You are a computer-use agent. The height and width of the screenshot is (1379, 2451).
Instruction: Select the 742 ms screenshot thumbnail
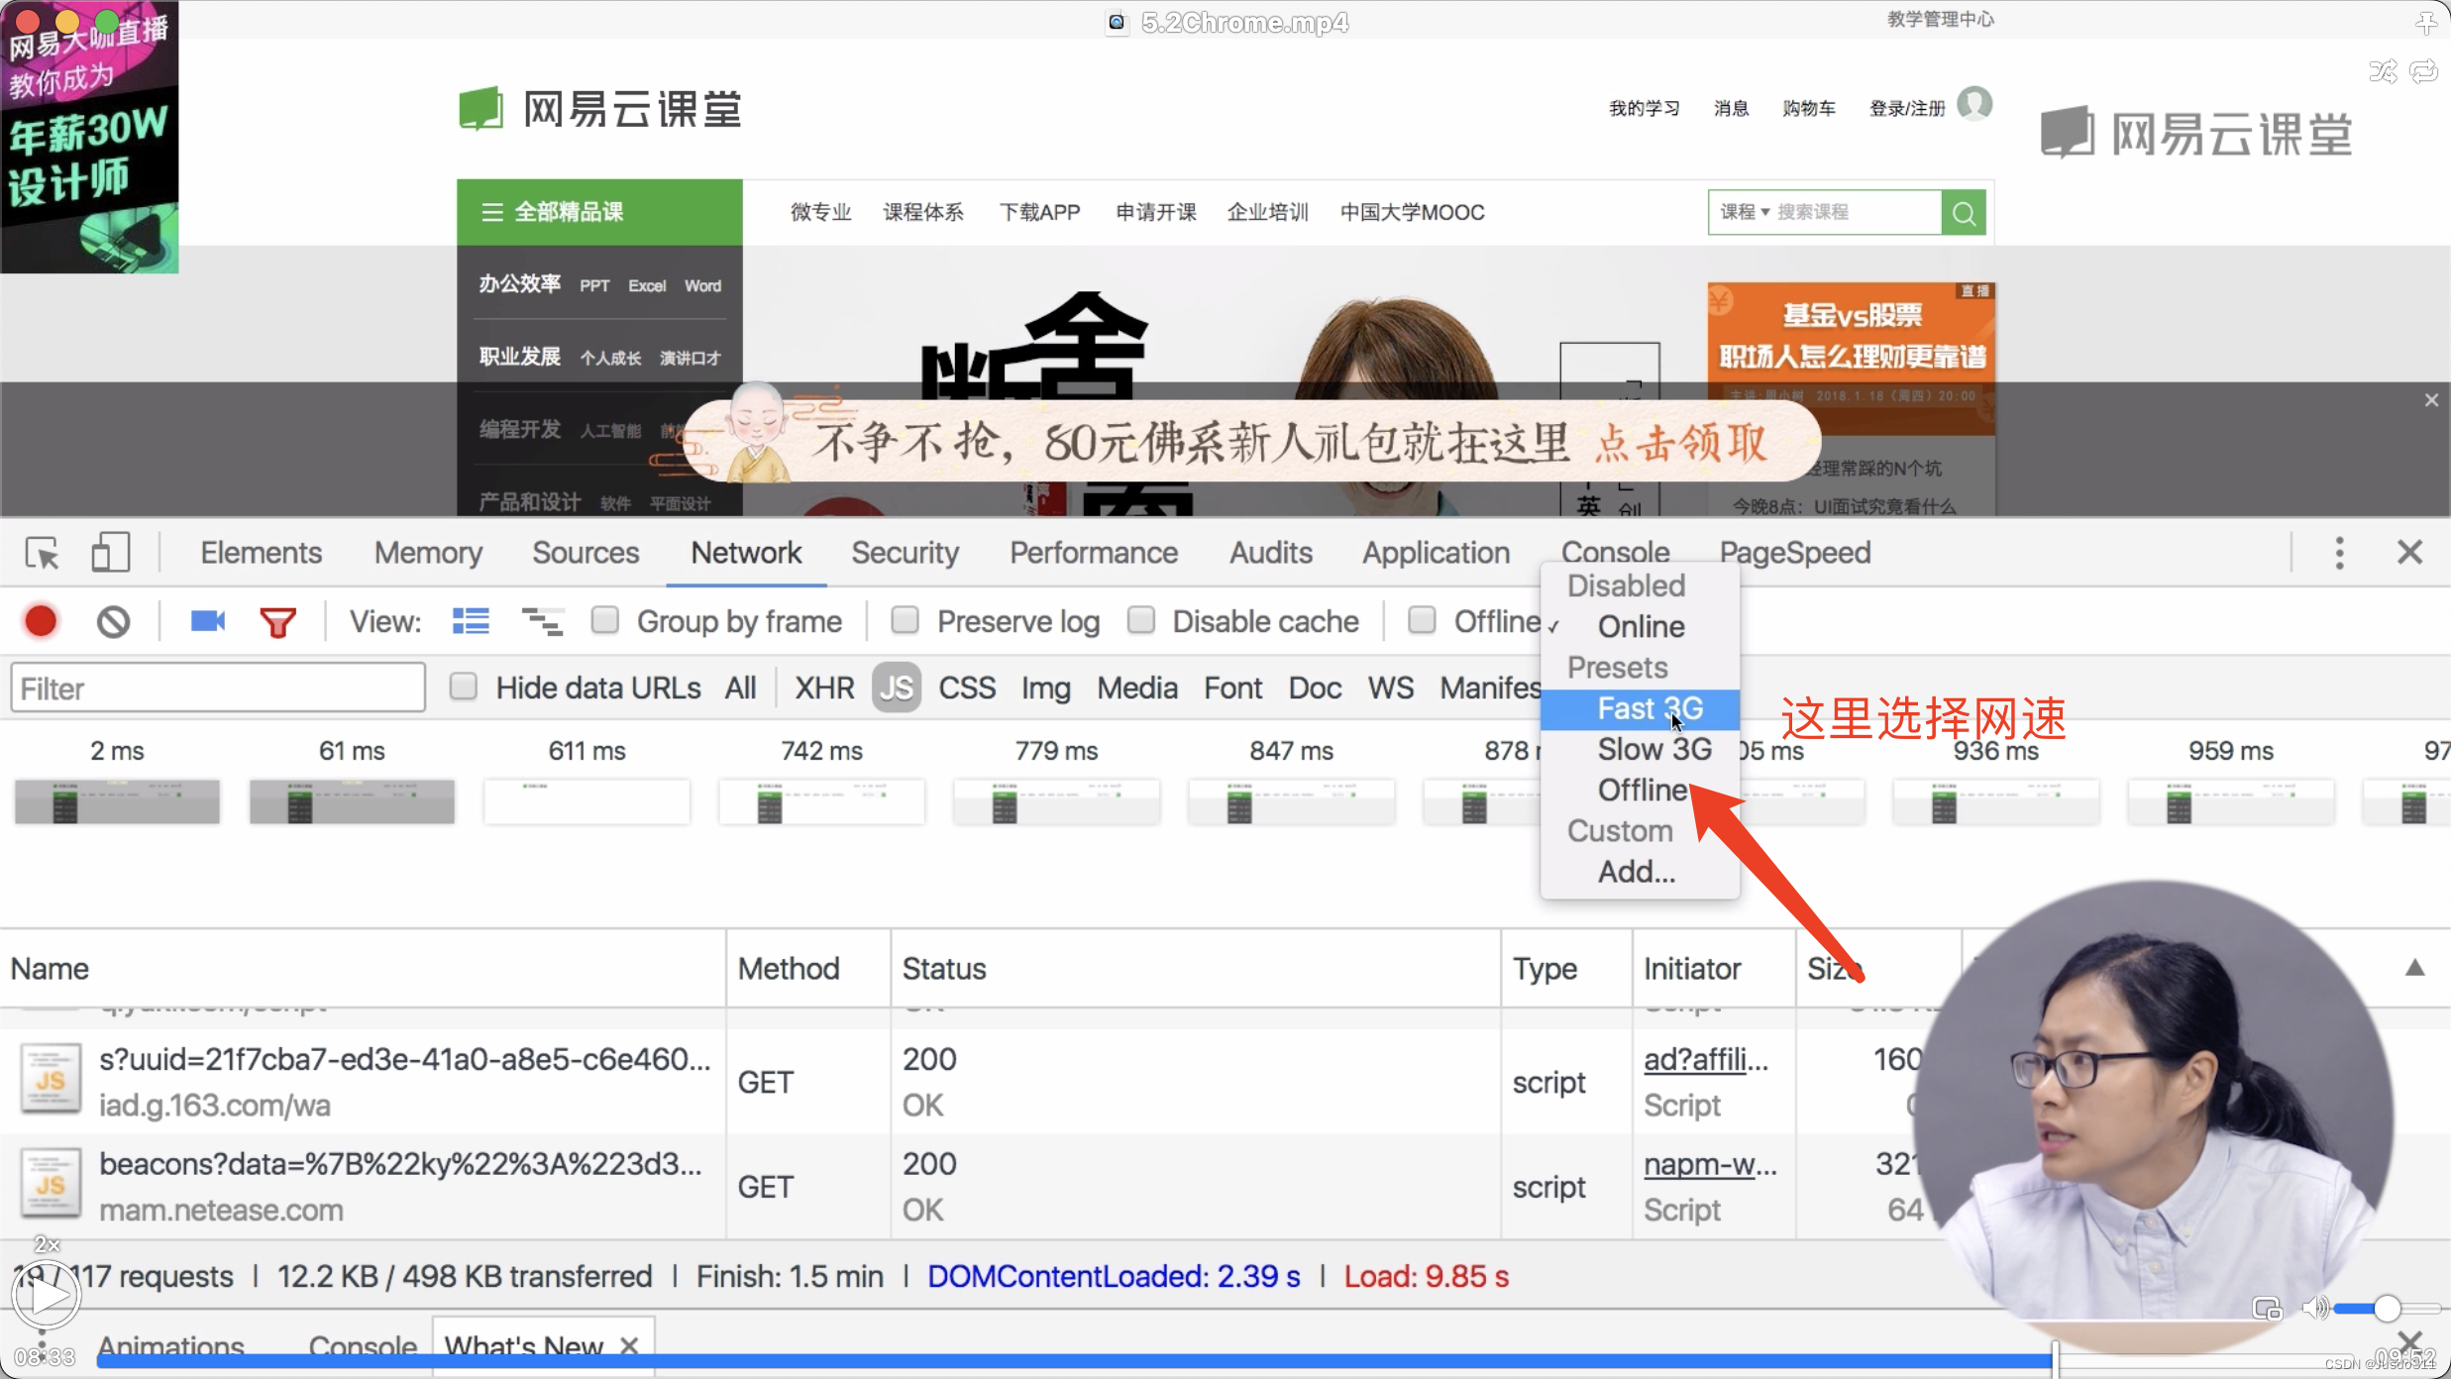coord(821,800)
